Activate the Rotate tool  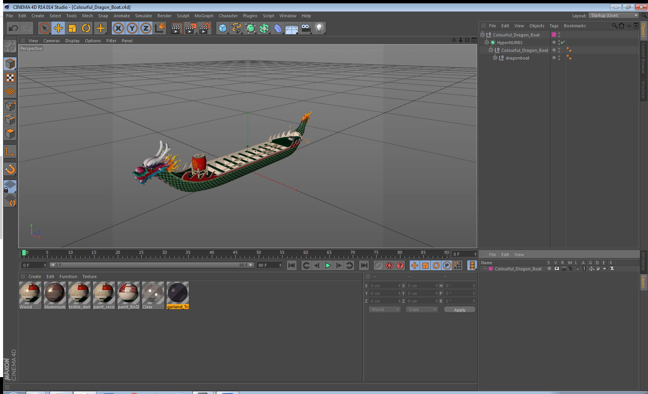[86, 28]
